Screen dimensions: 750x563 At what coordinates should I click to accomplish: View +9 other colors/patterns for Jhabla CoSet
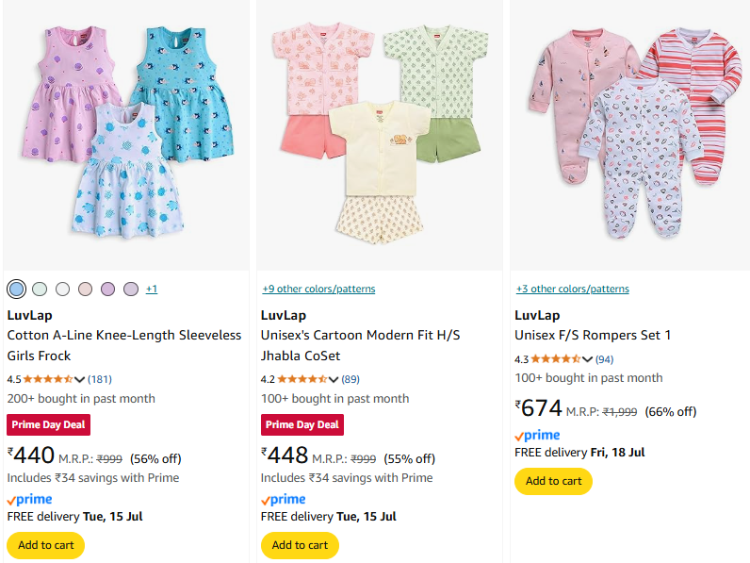(x=318, y=289)
